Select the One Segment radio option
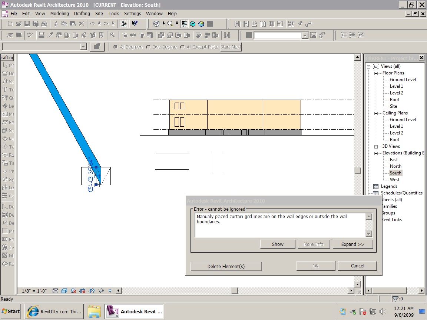Screen dimensions: 427x320 [148, 47]
